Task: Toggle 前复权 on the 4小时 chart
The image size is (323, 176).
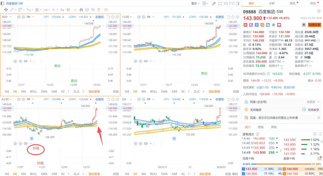Action: point(100,99)
